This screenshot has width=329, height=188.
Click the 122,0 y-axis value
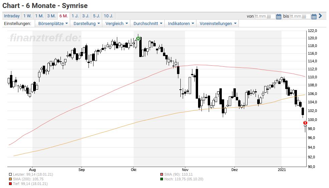(312, 31)
